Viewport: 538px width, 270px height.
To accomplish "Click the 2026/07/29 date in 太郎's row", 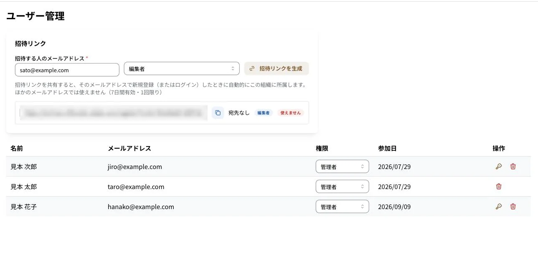I will 394,187.
